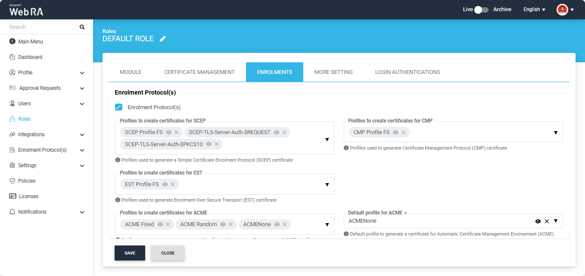
Task: Remove the ACME Random profile chip
Action: tap(230, 224)
